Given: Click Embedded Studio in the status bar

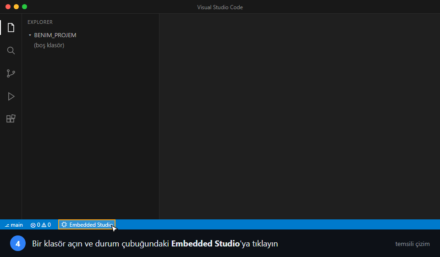Looking at the screenshot, I should (87, 225).
